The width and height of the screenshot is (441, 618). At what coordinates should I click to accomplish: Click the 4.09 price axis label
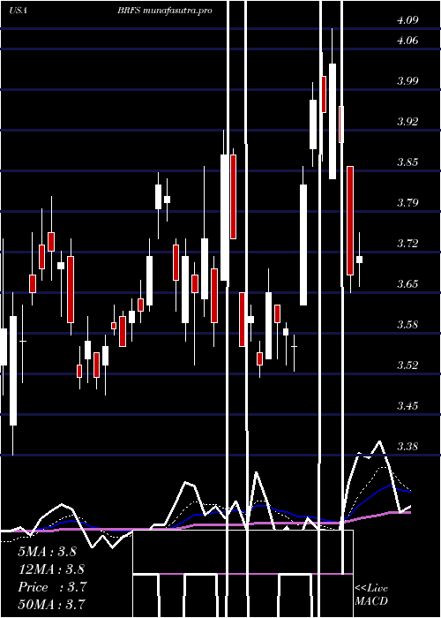point(407,19)
